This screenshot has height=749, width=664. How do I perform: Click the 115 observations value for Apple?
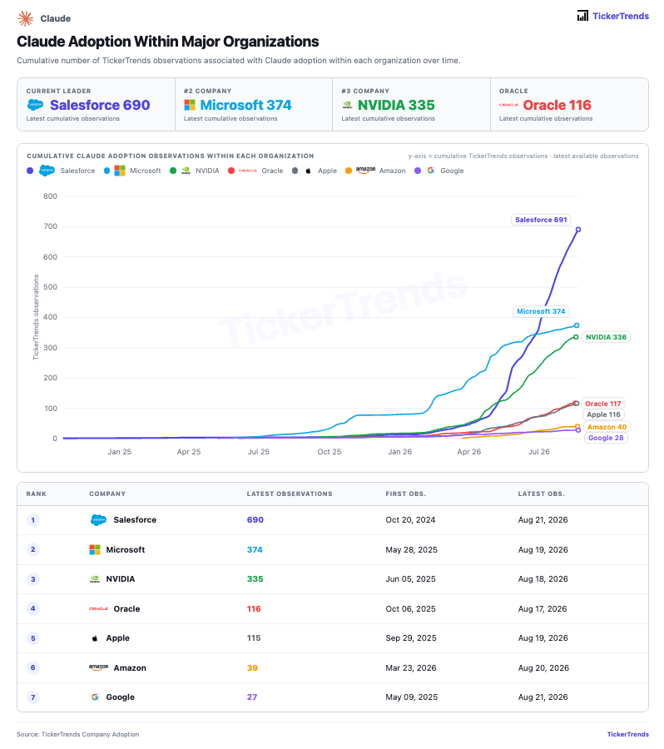[x=254, y=638]
